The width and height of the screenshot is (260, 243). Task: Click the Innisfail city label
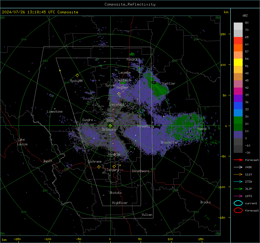click(116, 105)
